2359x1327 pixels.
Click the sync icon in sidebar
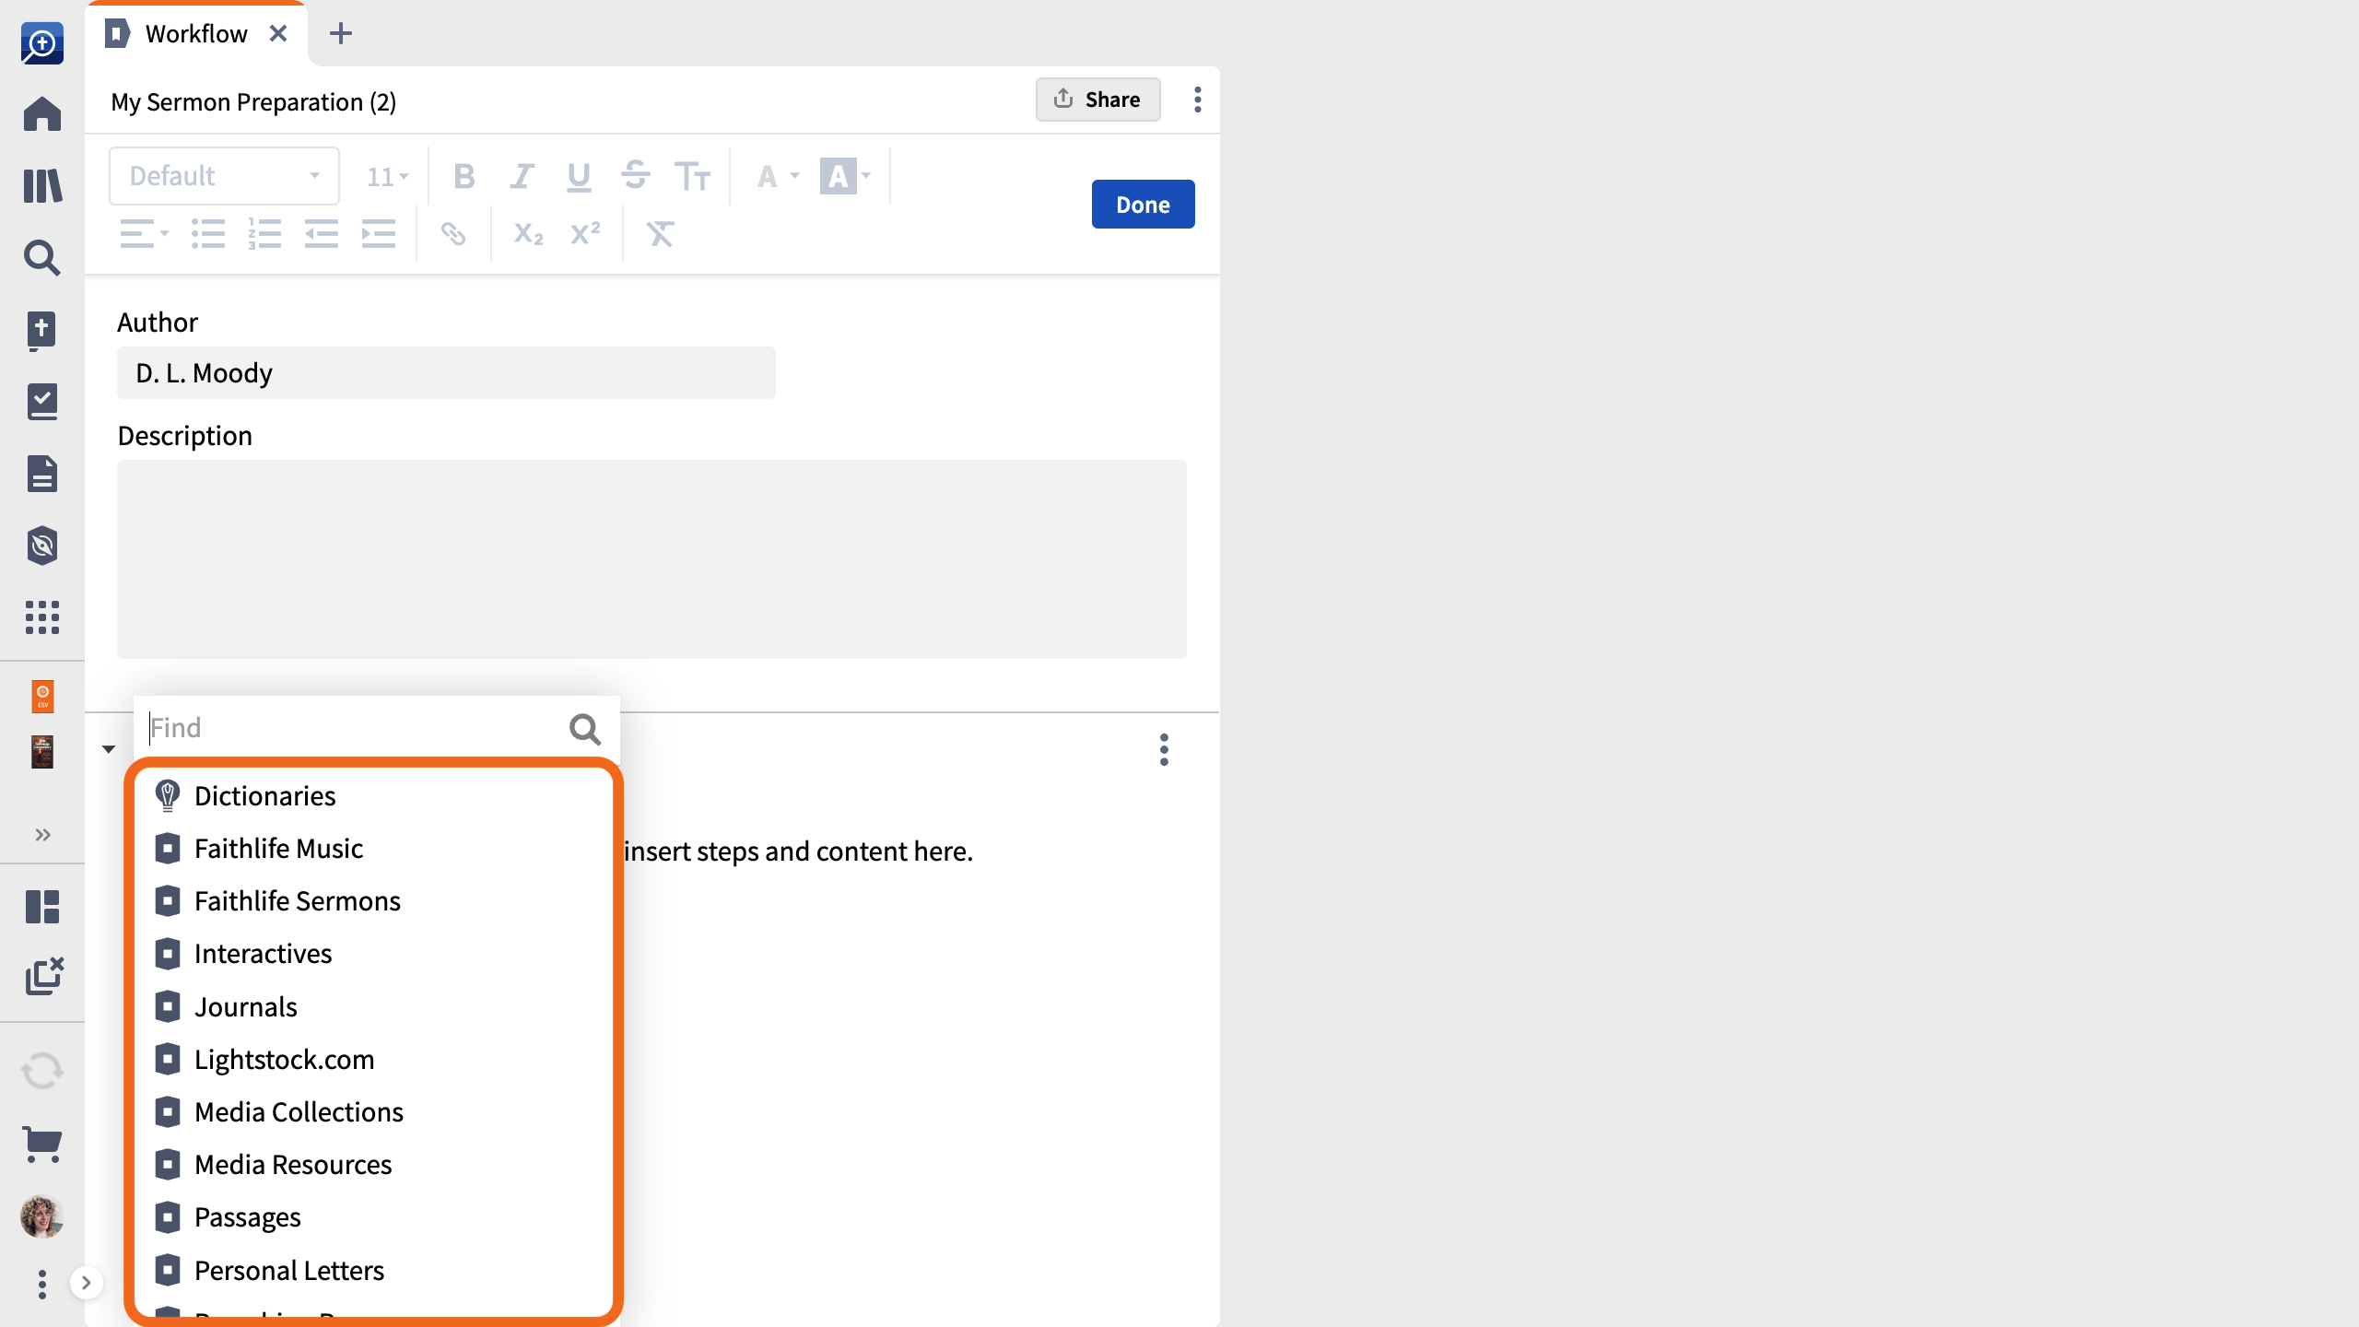42,1071
